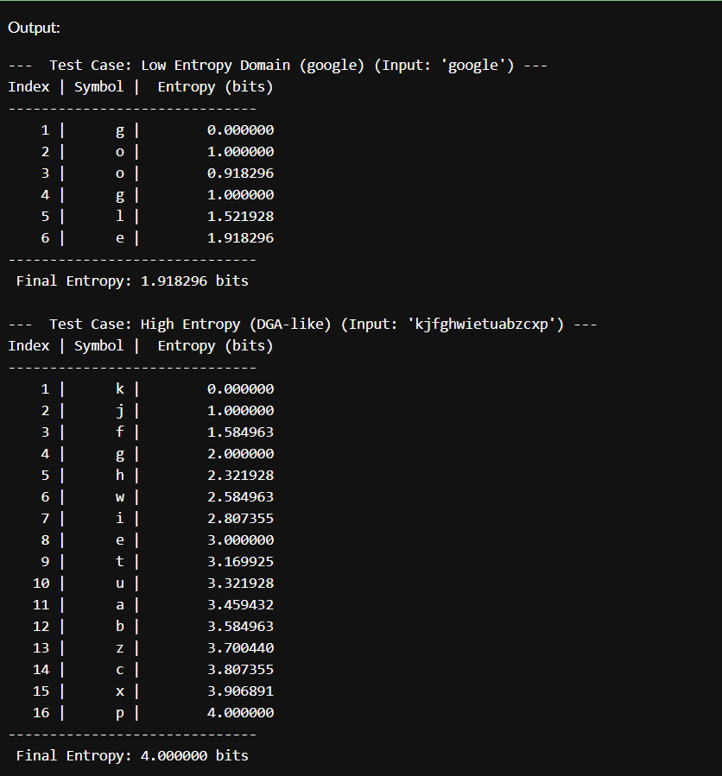
Task: Click the symbol "l" in the google table
Action: pos(120,216)
